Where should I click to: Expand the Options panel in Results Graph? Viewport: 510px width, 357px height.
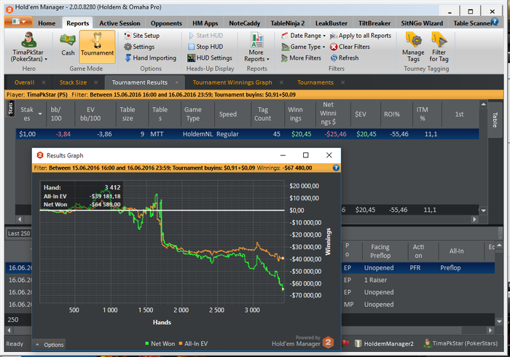pyautogui.click(x=50, y=345)
